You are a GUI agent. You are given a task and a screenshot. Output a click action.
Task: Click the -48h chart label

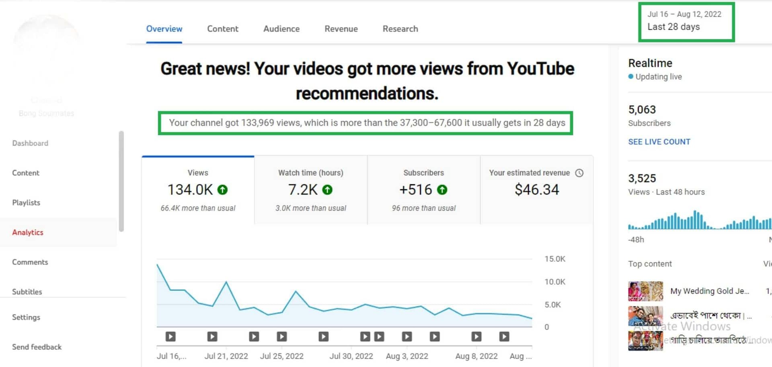click(636, 240)
